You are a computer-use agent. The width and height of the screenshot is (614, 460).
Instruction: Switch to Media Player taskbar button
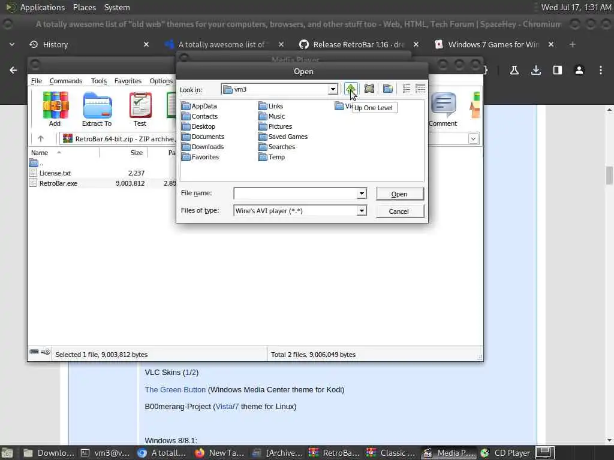point(449,453)
